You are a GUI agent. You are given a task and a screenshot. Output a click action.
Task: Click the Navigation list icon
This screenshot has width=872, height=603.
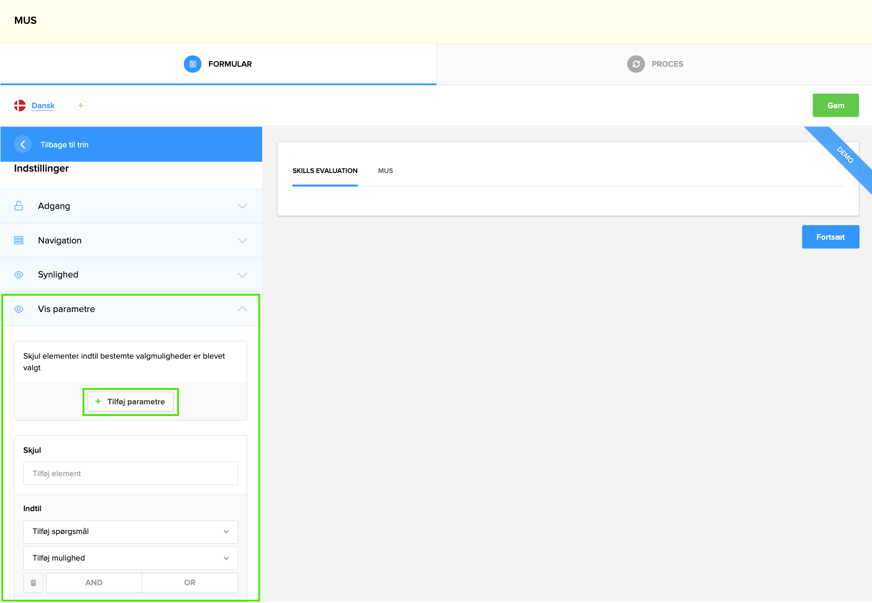(19, 240)
